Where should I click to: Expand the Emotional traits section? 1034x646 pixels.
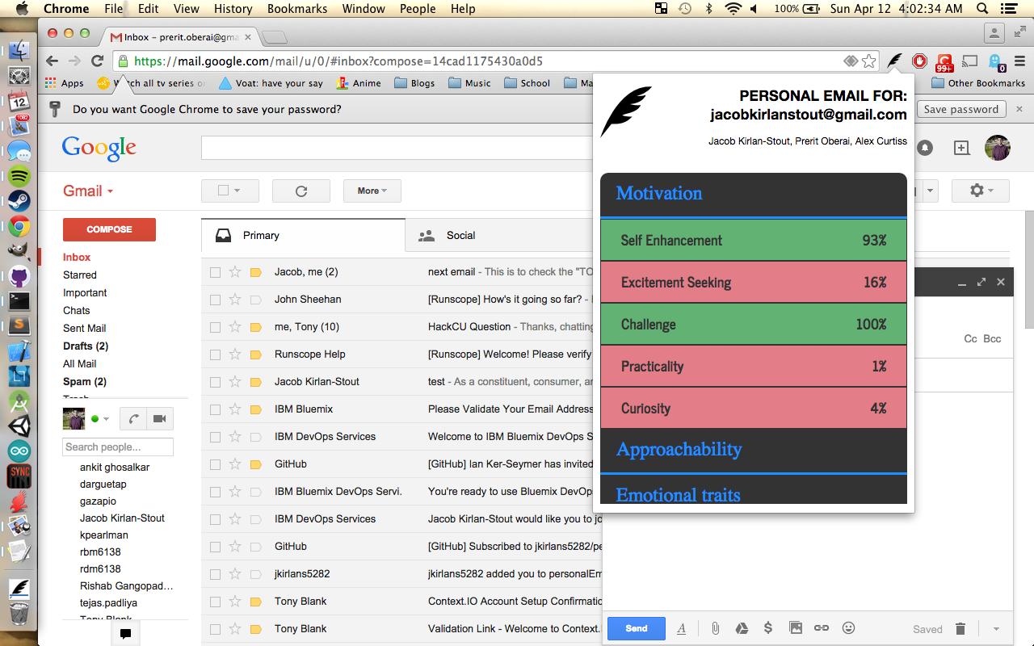[x=754, y=490]
